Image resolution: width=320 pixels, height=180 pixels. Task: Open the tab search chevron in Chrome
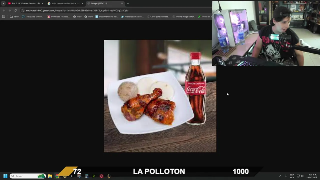point(3,3)
